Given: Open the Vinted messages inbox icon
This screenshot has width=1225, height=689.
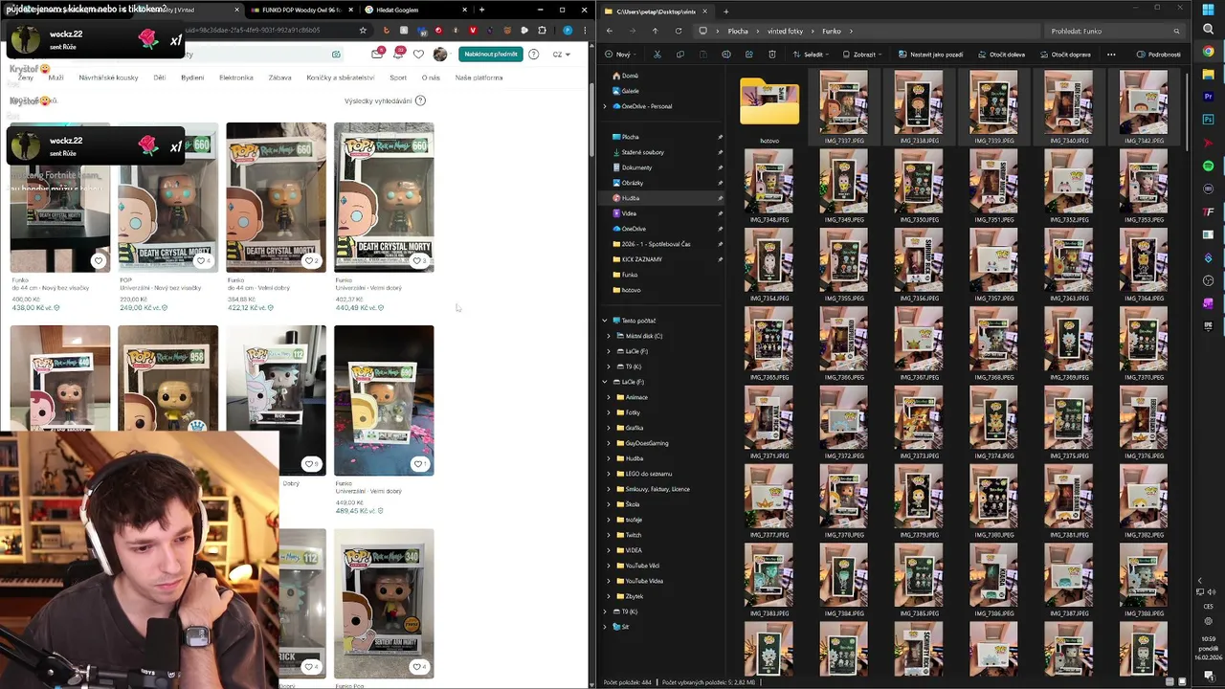Looking at the screenshot, I should pyautogui.click(x=377, y=55).
